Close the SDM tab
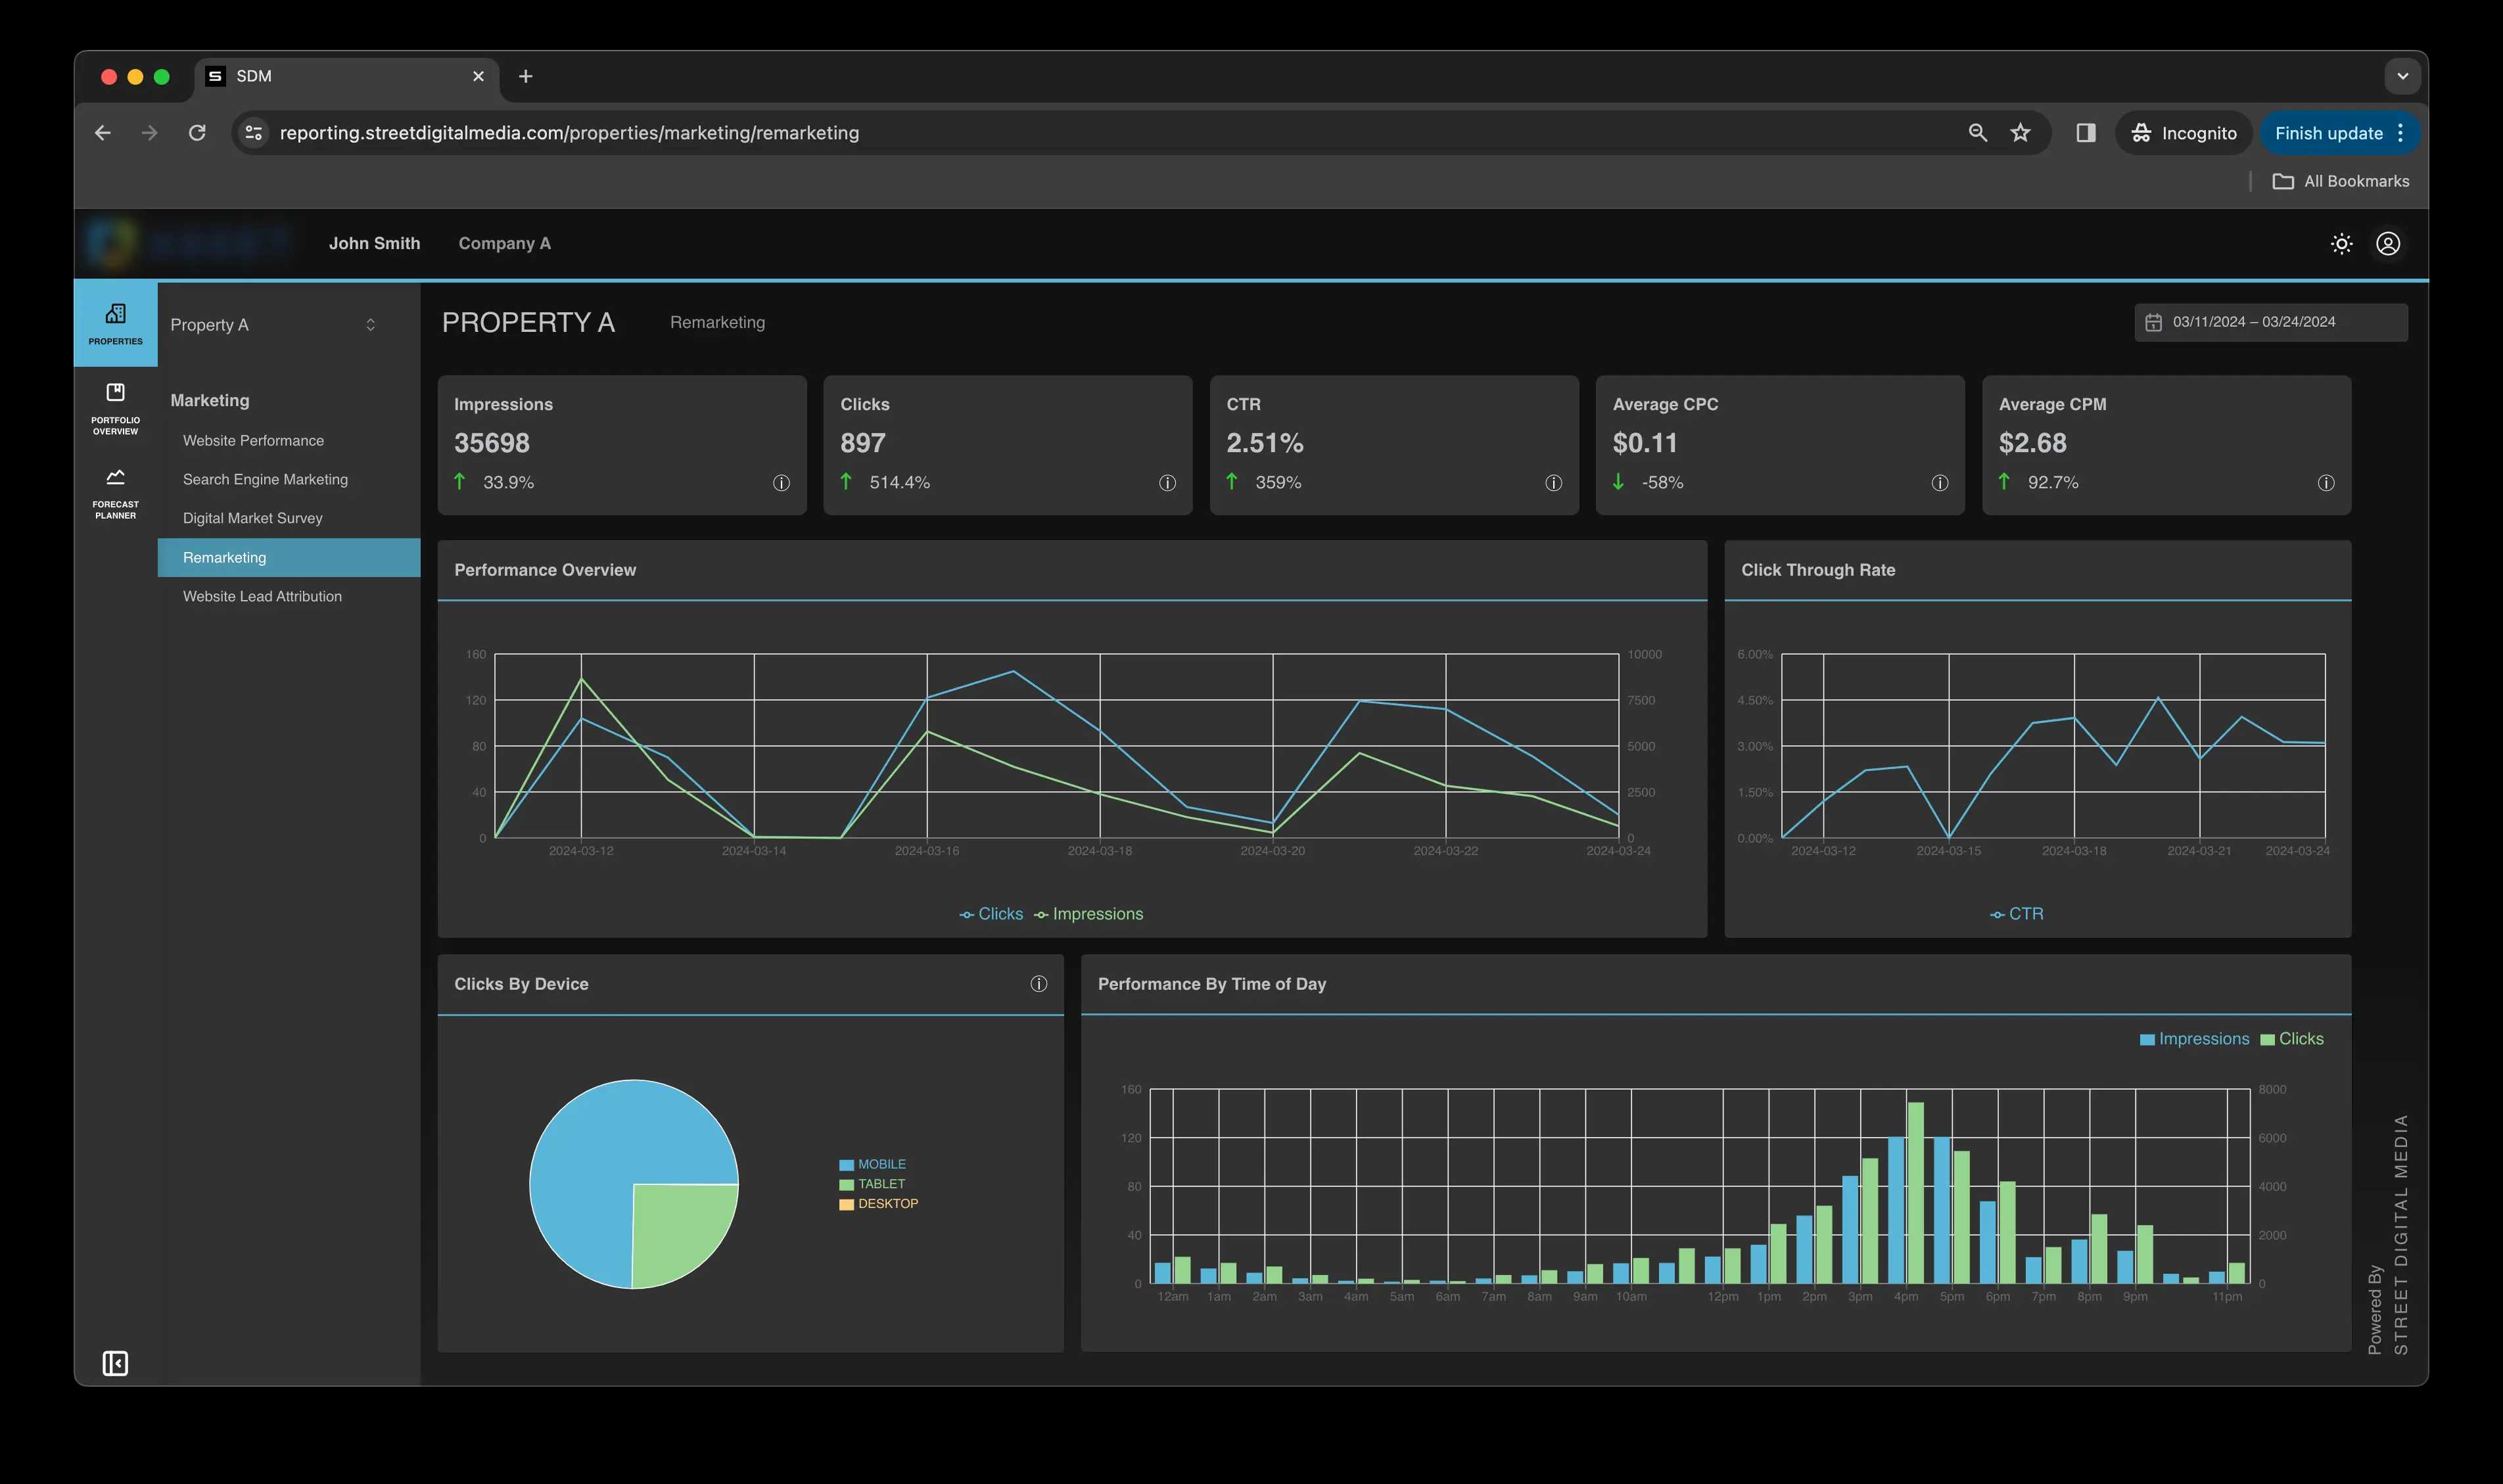The height and width of the screenshot is (1484, 2503). (x=478, y=76)
